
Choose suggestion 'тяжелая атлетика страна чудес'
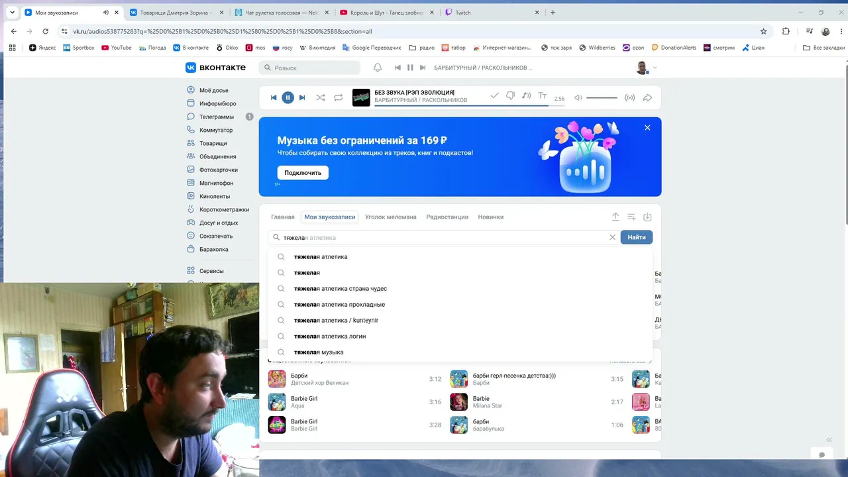pos(460,289)
